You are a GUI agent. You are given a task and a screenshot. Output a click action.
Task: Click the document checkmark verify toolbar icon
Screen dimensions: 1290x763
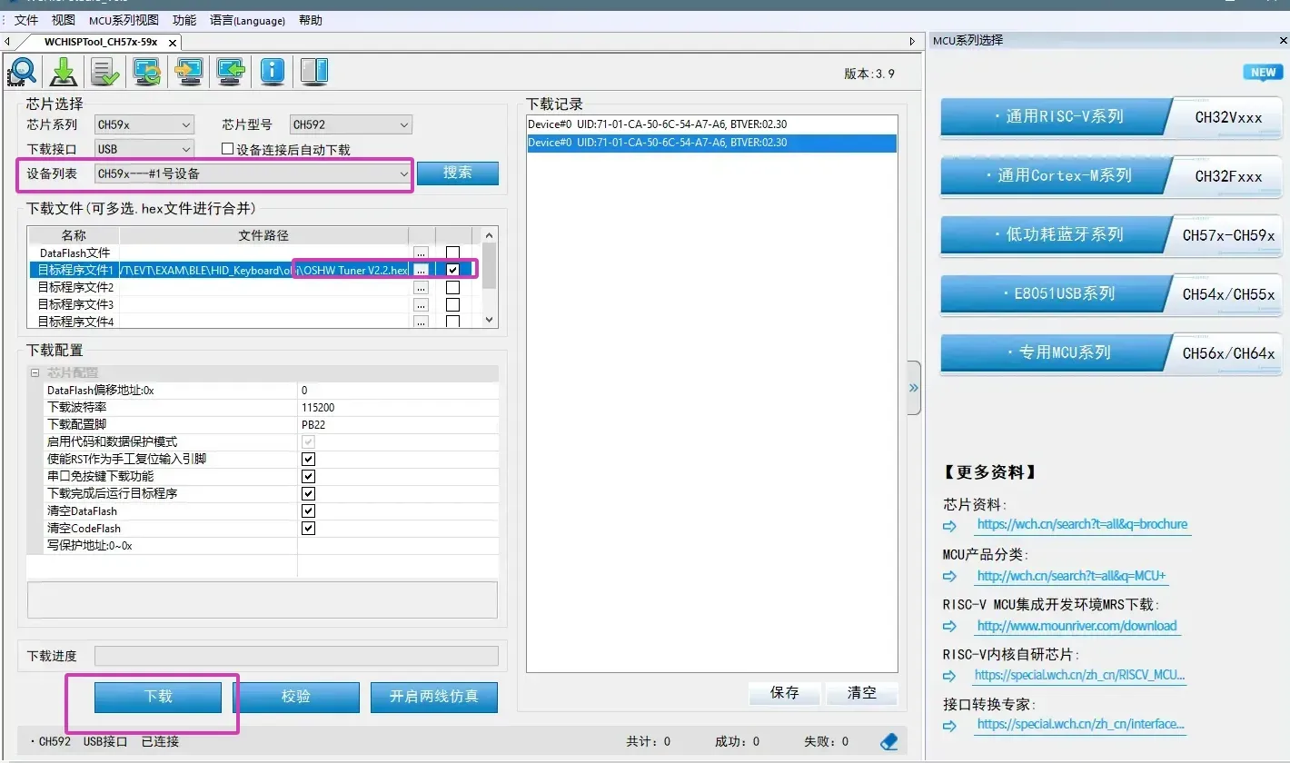(105, 71)
